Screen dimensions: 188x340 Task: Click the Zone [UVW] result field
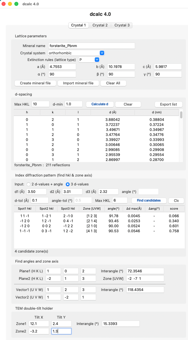[145, 278]
